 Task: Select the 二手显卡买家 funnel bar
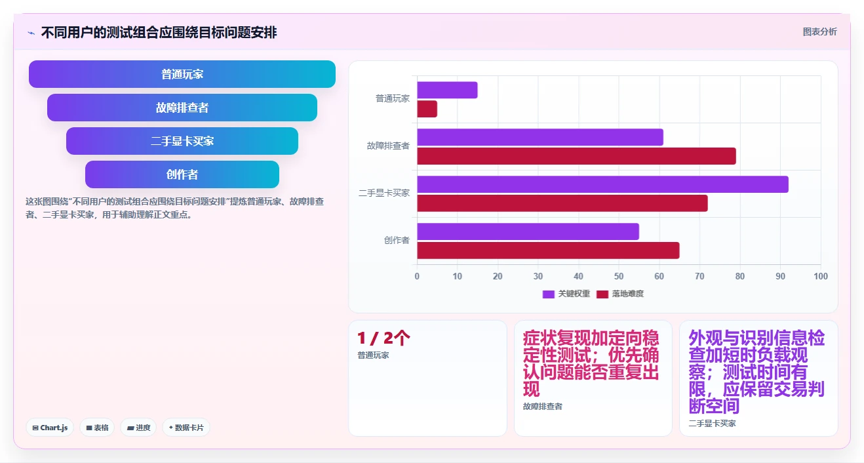coord(182,141)
